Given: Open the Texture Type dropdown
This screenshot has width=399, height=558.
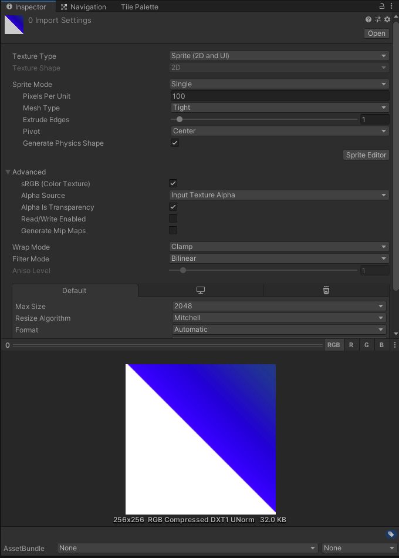Looking at the screenshot, I should 279,56.
